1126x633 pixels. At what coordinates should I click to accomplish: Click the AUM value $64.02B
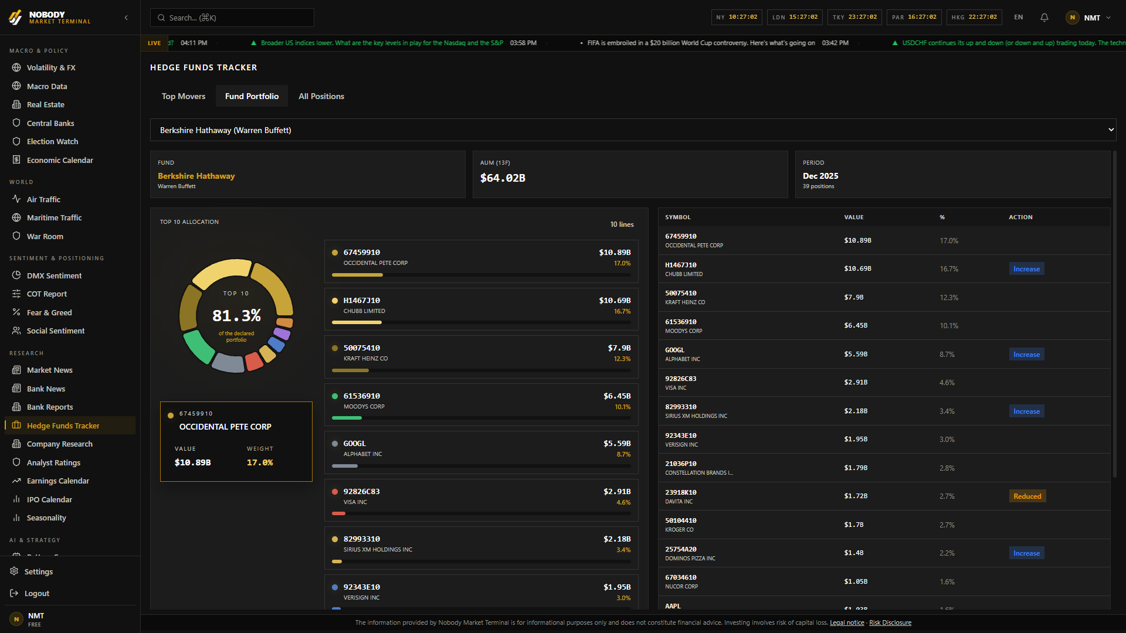(x=503, y=178)
